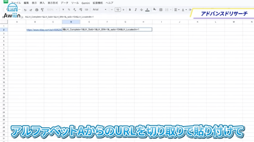Apply yen currency format
Image resolution: width=254 pixels, height=142 pixels.
(x=63, y=10)
